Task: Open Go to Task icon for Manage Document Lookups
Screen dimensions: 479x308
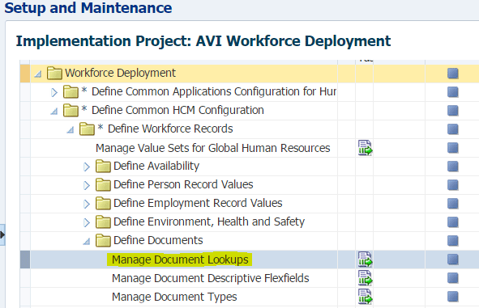Action: coord(365,259)
